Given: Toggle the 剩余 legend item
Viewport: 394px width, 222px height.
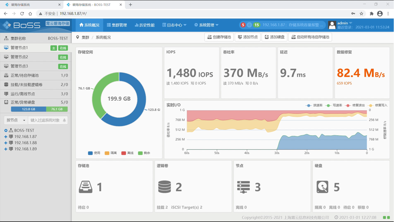Looking at the screenshot, I should [144, 153].
